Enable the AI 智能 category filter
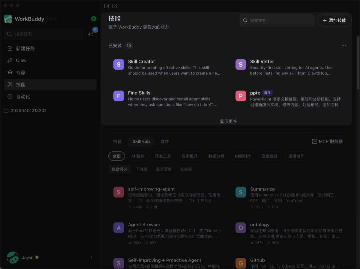 [138, 156]
